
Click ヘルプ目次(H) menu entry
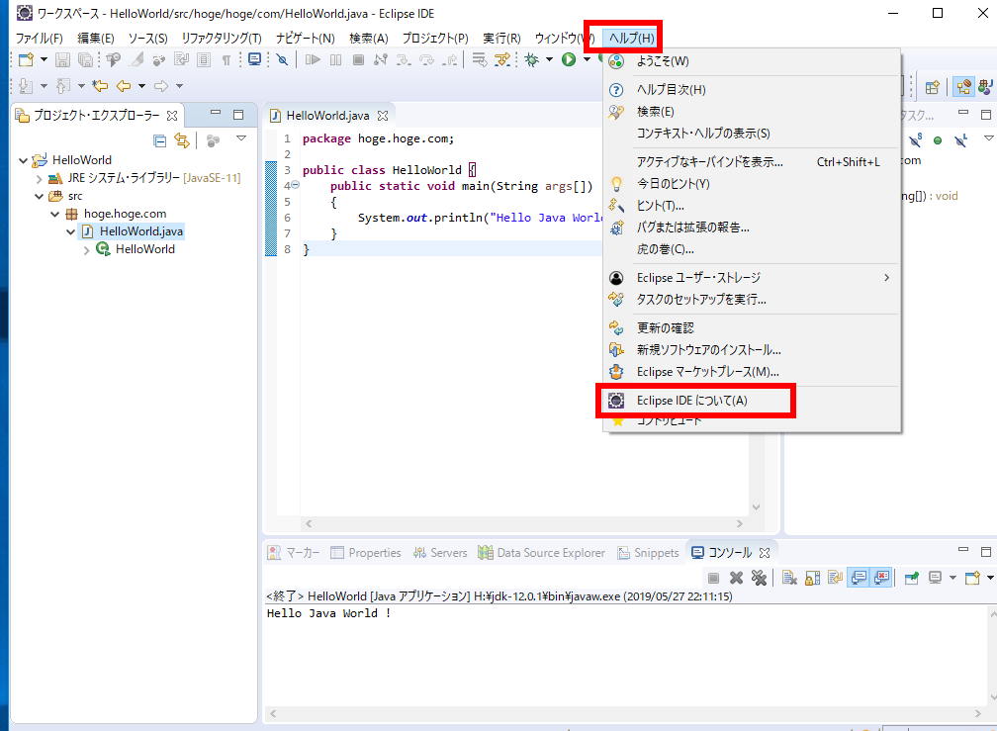point(751,90)
